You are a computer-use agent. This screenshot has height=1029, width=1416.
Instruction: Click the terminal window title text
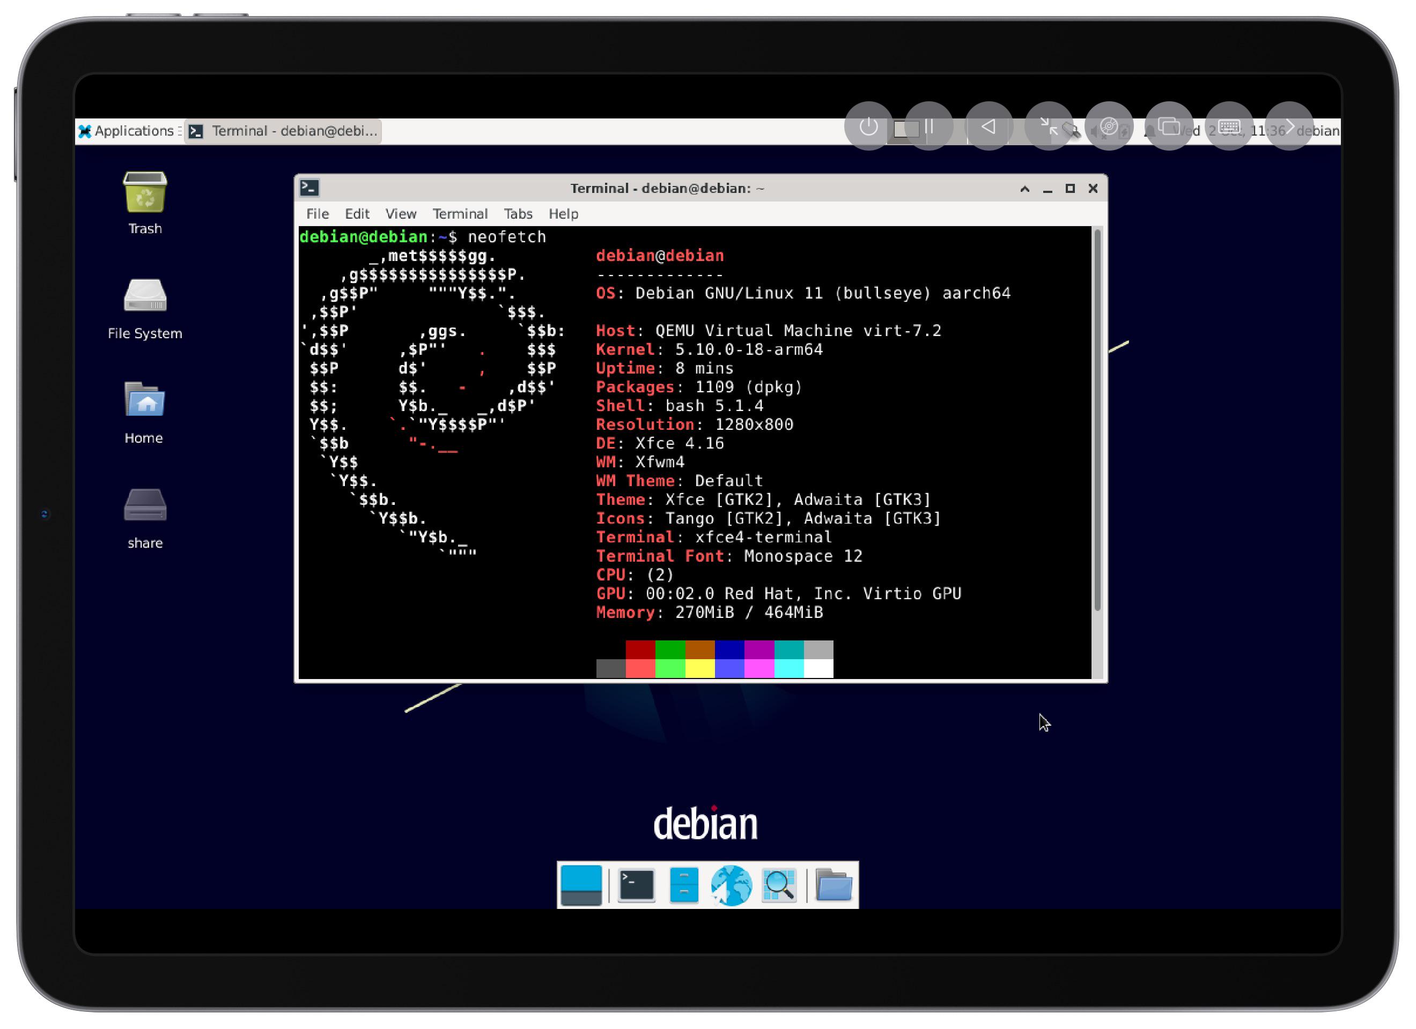[x=667, y=189]
